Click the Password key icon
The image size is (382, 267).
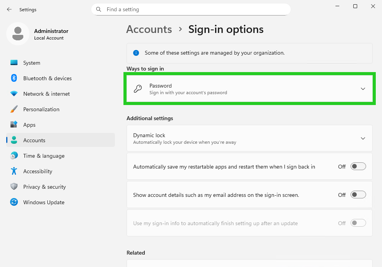click(x=138, y=89)
